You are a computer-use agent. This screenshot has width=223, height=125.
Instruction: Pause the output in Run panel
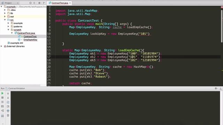(2, 102)
